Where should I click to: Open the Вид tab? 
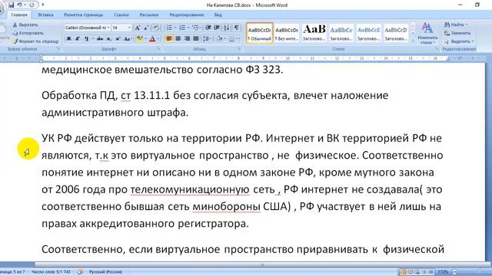(218, 15)
